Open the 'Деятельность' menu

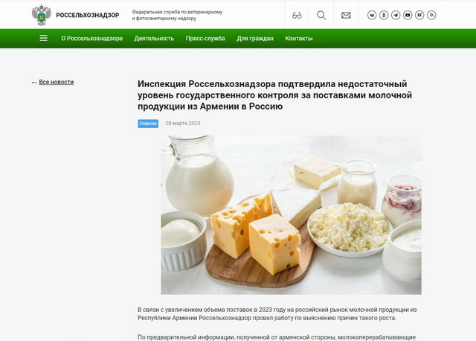[x=154, y=38]
